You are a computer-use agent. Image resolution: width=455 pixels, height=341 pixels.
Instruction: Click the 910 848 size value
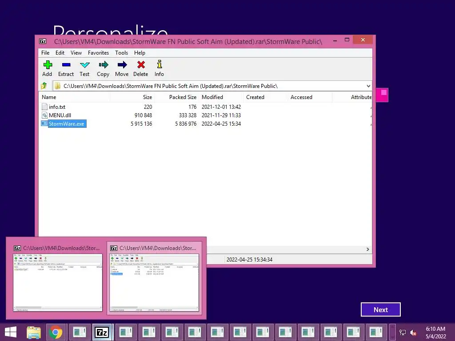(143, 115)
